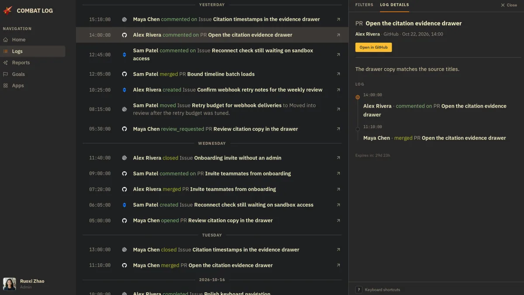Click the 14:00:00 timeline marker in details
Image resolution: width=524 pixels, height=295 pixels.
click(x=358, y=97)
